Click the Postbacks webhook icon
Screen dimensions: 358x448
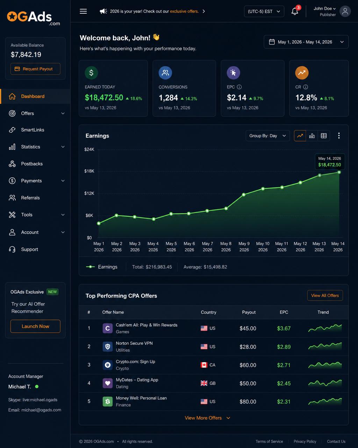click(x=12, y=164)
